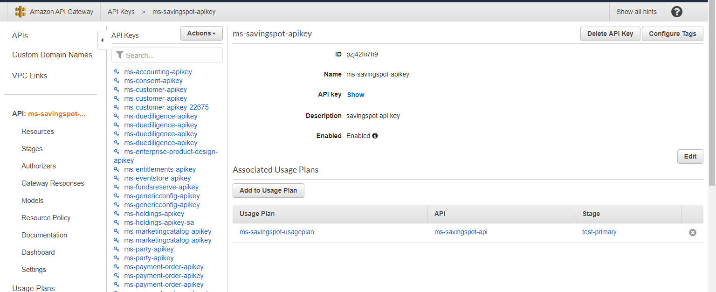Click key icon beside ms-accounting-apikey
This screenshot has height=292, width=716.
coord(117,72)
